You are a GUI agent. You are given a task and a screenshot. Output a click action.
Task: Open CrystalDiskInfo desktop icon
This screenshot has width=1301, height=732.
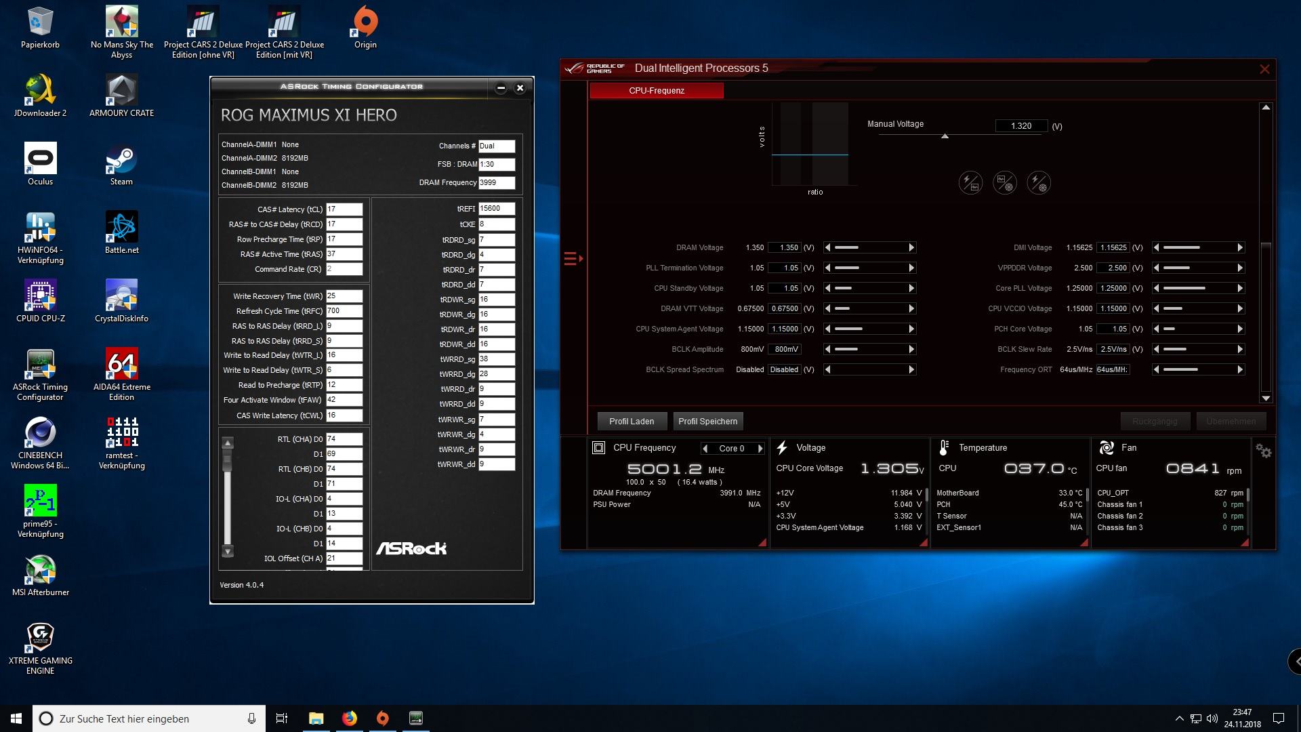tap(122, 301)
